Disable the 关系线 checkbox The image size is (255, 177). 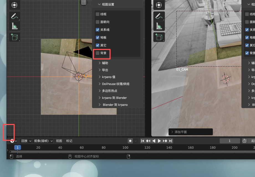click(x=98, y=29)
